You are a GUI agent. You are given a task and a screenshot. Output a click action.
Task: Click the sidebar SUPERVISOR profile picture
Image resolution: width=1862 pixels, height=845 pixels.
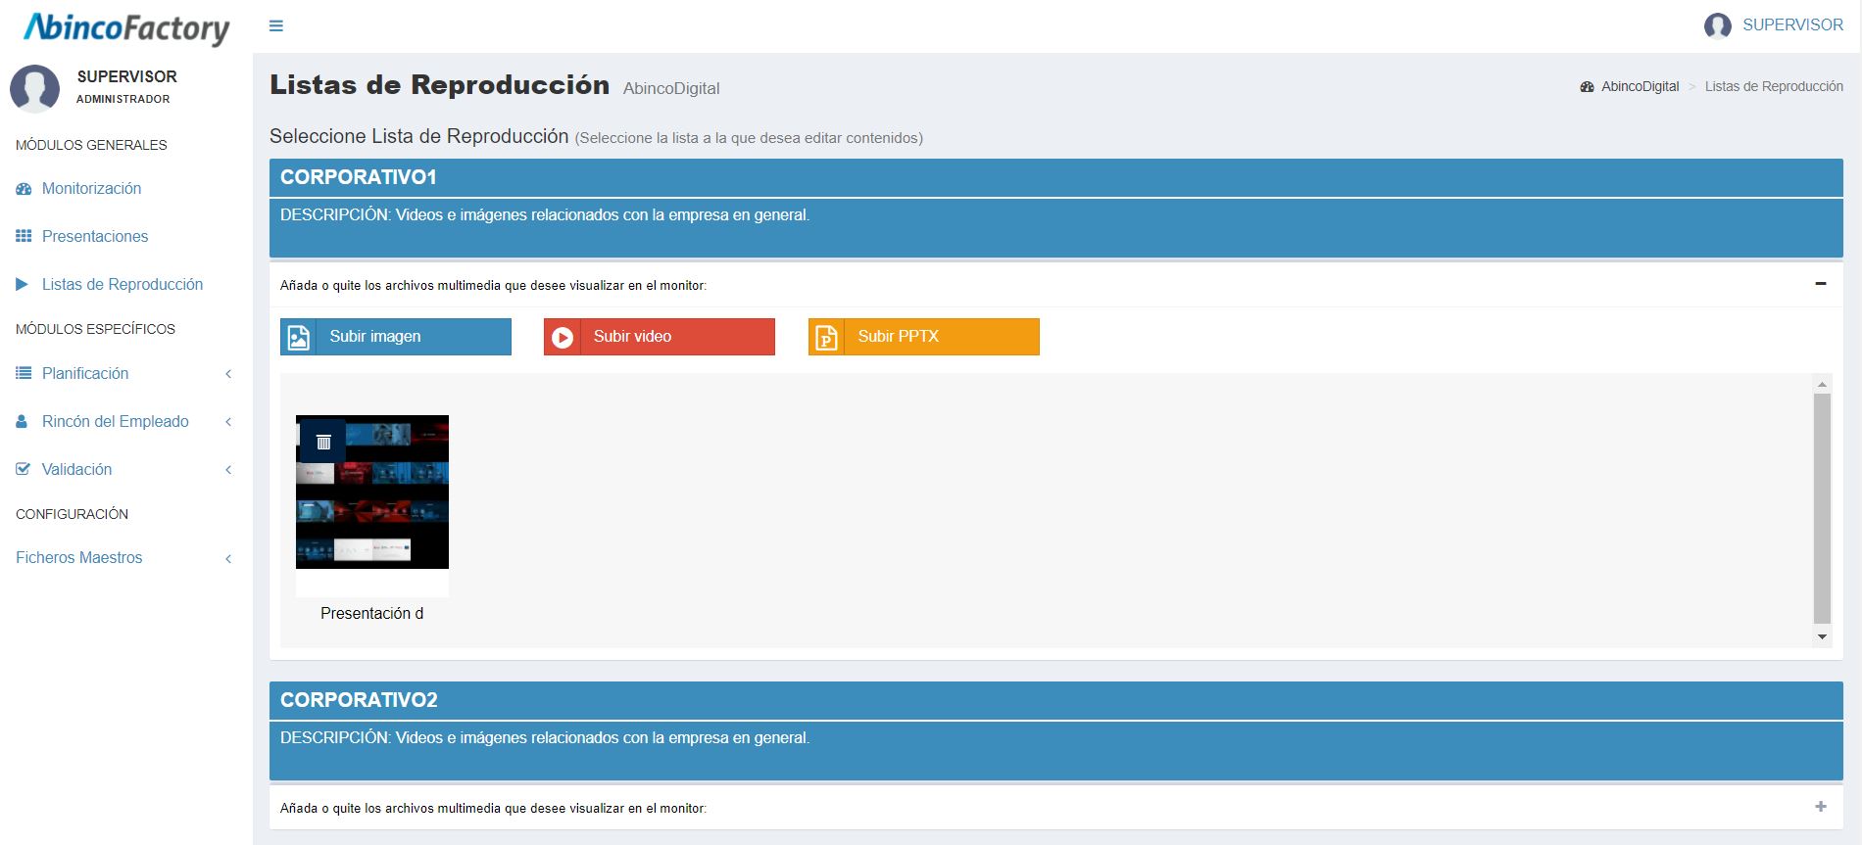point(34,88)
